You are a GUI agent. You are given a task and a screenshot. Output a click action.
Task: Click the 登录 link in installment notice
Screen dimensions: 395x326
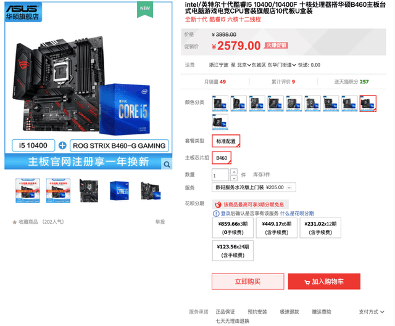(225, 214)
